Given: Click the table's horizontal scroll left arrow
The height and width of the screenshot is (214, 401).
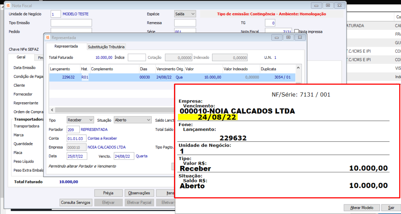Looking at the screenshot, I should 52,110.
